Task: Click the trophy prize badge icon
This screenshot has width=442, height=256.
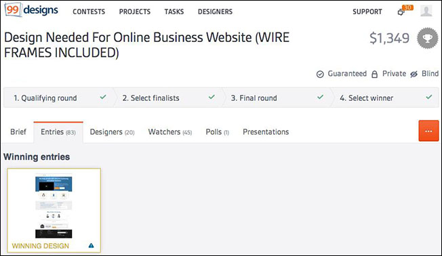Action: click(x=428, y=38)
